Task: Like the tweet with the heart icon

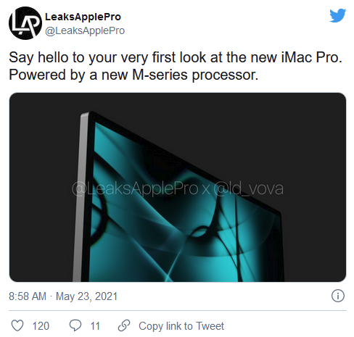Action: point(17,325)
